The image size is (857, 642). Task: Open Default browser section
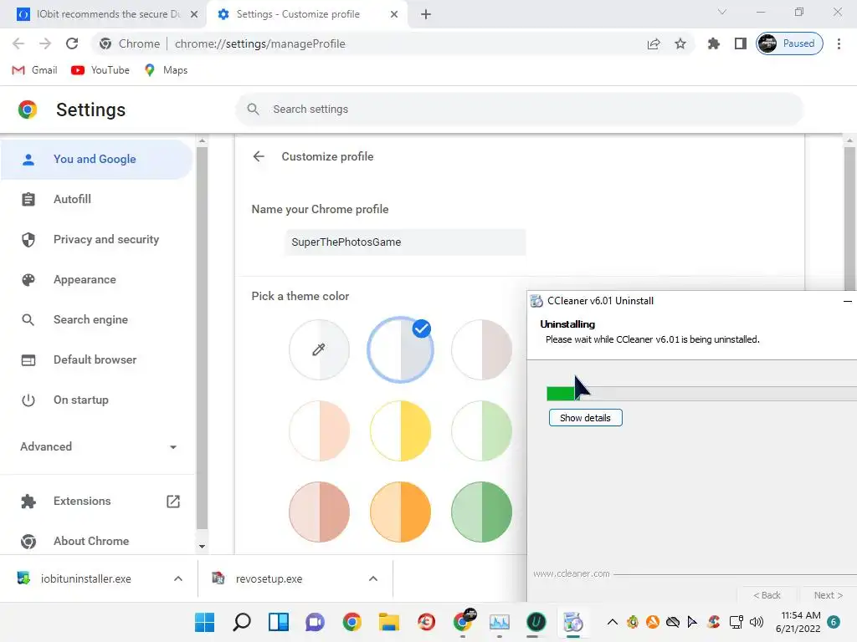(96, 359)
